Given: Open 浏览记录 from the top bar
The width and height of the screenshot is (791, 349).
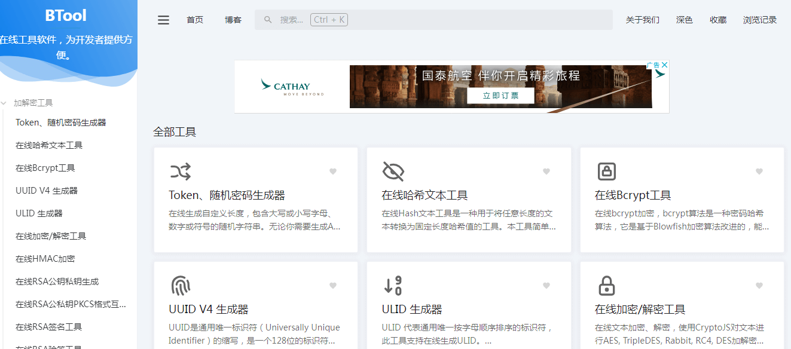Looking at the screenshot, I should pyautogui.click(x=759, y=19).
